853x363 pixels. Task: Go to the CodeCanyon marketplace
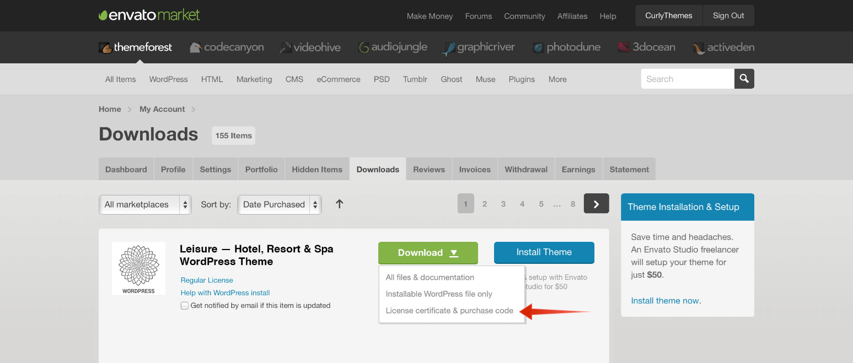coord(227,47)
